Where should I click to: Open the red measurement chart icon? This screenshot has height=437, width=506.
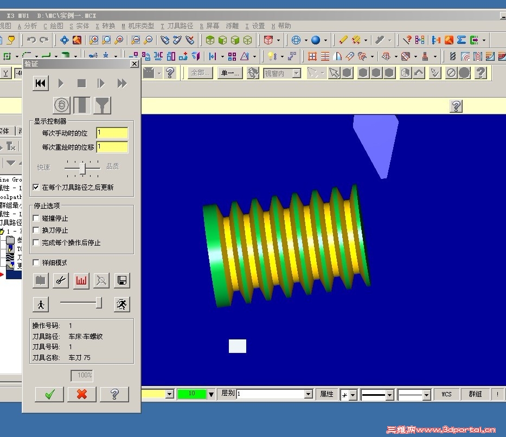click(81, 280)
